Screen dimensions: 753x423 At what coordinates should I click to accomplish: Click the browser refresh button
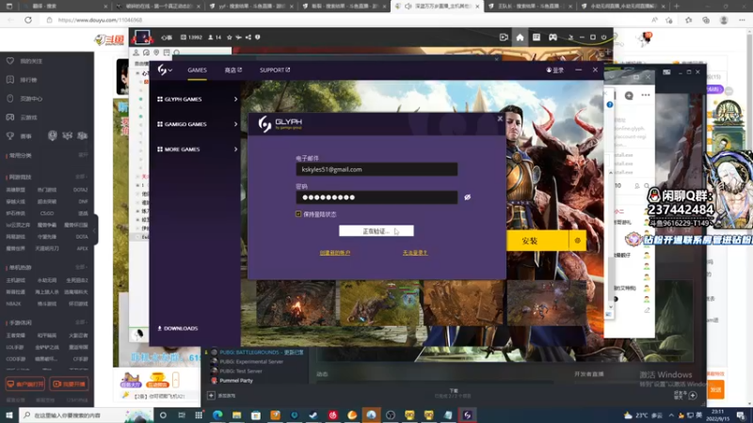click(x=28, y=20)
